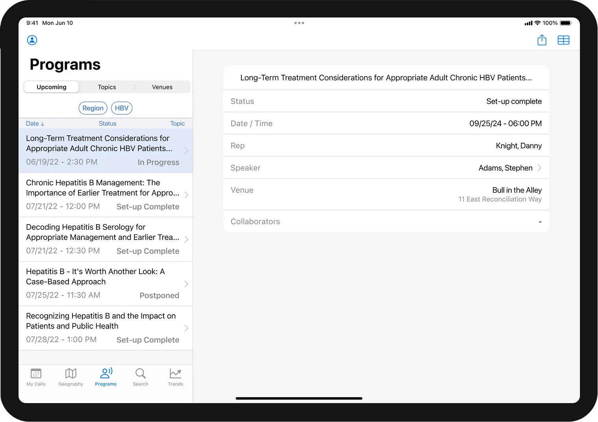This screenshot has width=598, height=422.
Task: Select the 07/21/22 - 12:00 PM program date
Action: (x=63, y=206)
